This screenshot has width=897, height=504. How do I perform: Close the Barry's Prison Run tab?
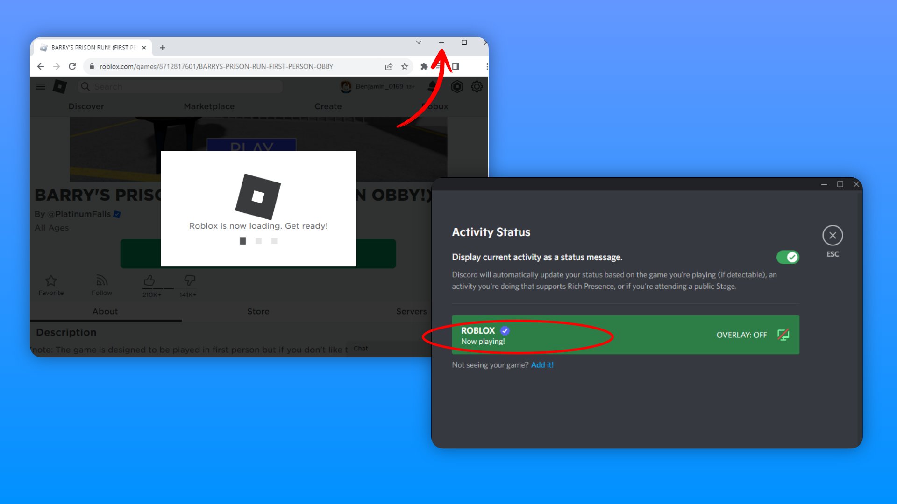click(144, 48)
